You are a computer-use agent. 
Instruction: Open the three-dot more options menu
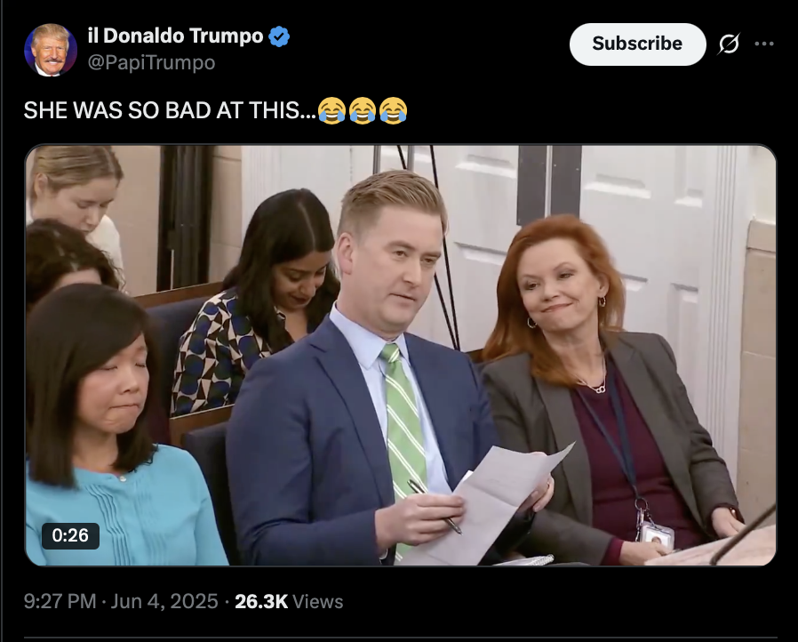764,44
